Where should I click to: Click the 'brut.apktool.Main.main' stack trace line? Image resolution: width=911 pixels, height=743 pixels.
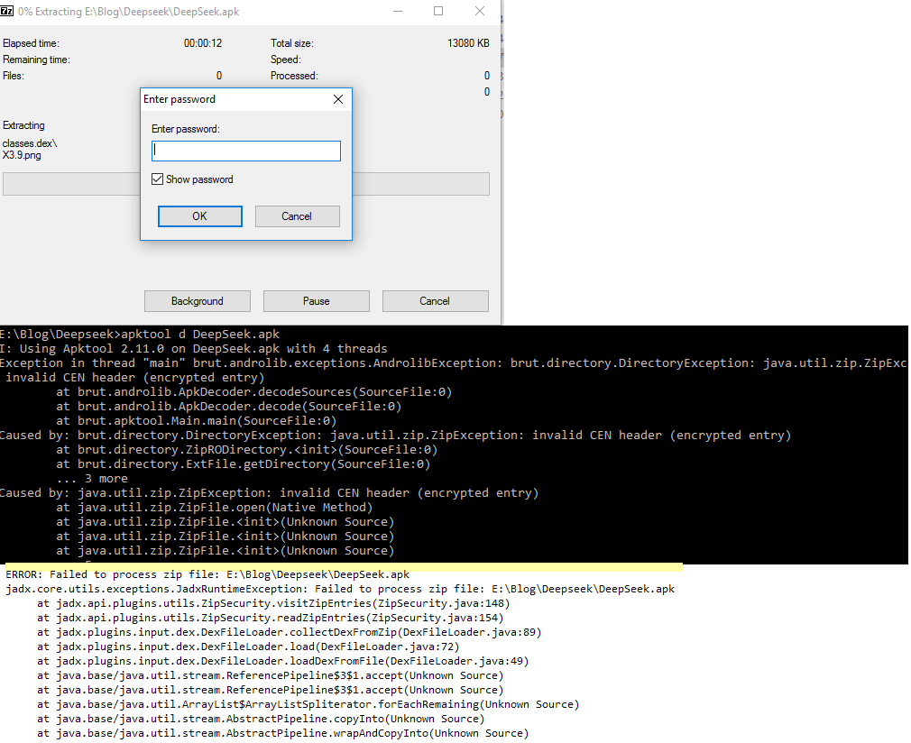[197, 421]
